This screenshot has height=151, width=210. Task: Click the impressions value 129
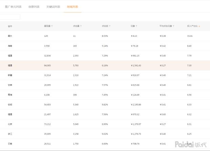(46, 36)
